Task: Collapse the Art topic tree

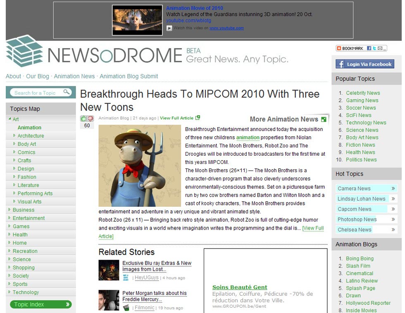Action: click(10, 119)
